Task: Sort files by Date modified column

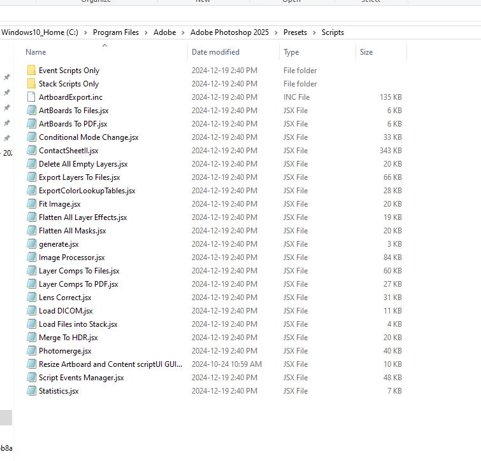Action: click(x=215, y=52)
